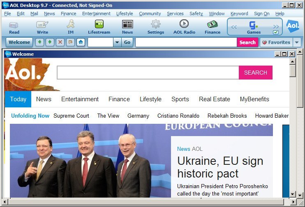Select the Sports tab on the page
Screen dimensions: 305x207
[x=180, y=99]
